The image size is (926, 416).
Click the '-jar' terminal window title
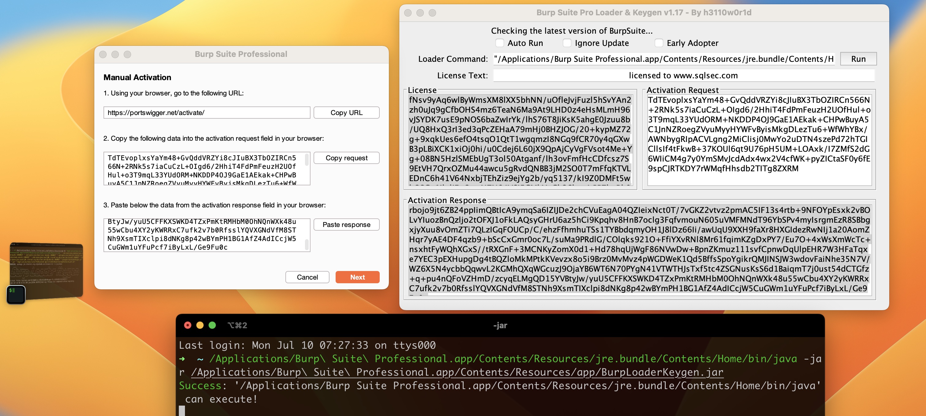pos(500,325)
